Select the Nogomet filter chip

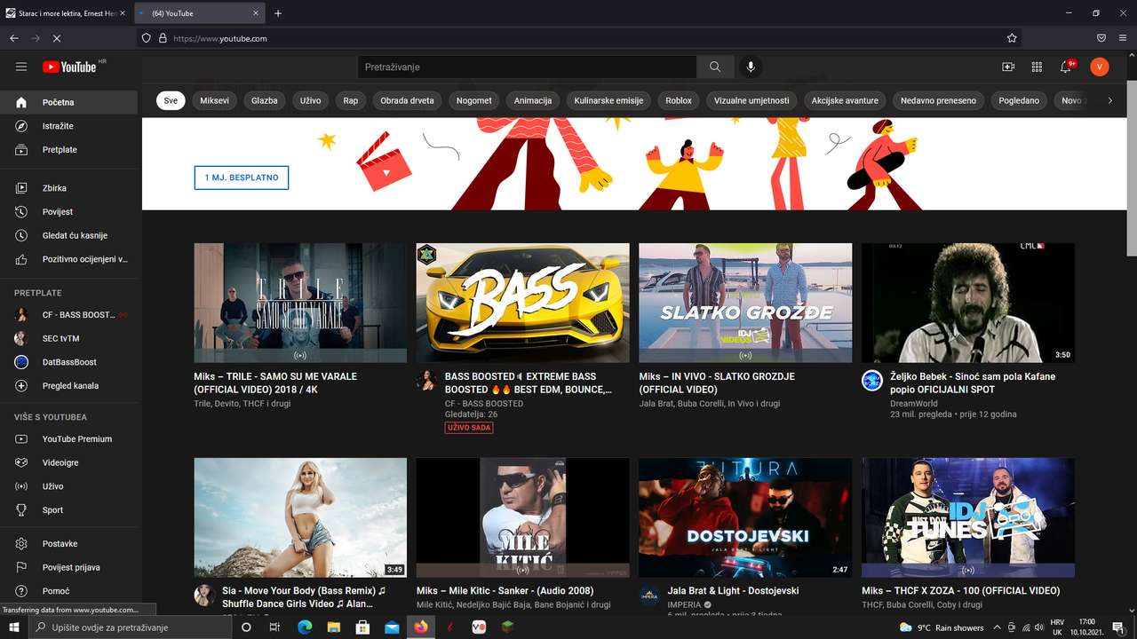[474, 100]
